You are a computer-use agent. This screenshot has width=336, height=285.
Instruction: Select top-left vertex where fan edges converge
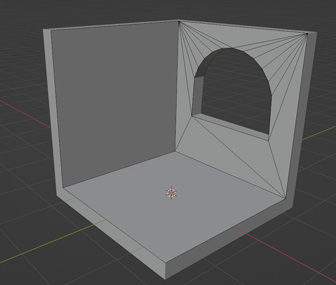[x=179, y=22]
